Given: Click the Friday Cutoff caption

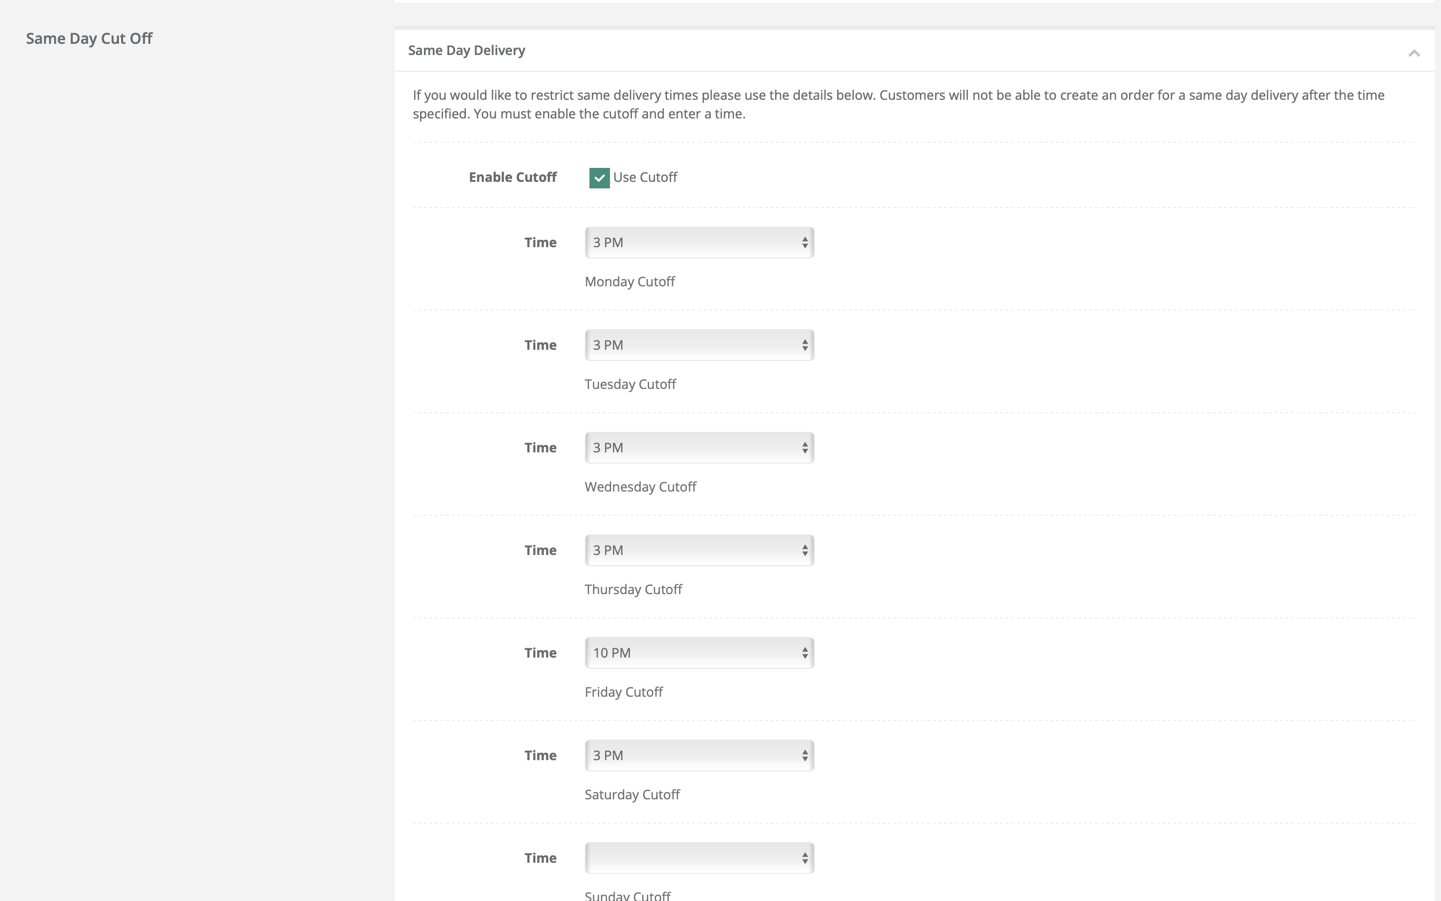Looking at the screenshot, I should coord(624,692).
